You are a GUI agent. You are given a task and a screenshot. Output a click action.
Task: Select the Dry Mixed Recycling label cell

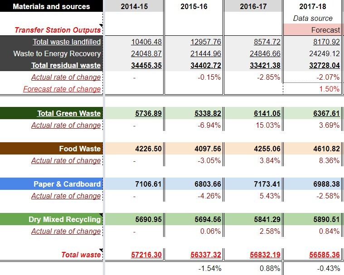51,219
